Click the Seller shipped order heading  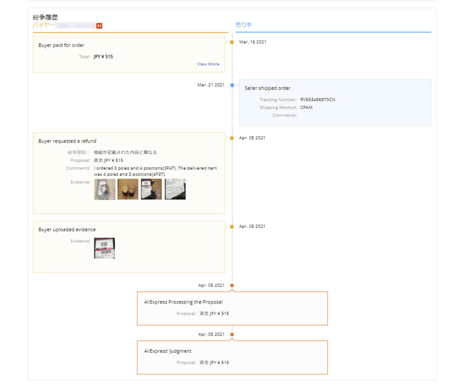(267, 88)
